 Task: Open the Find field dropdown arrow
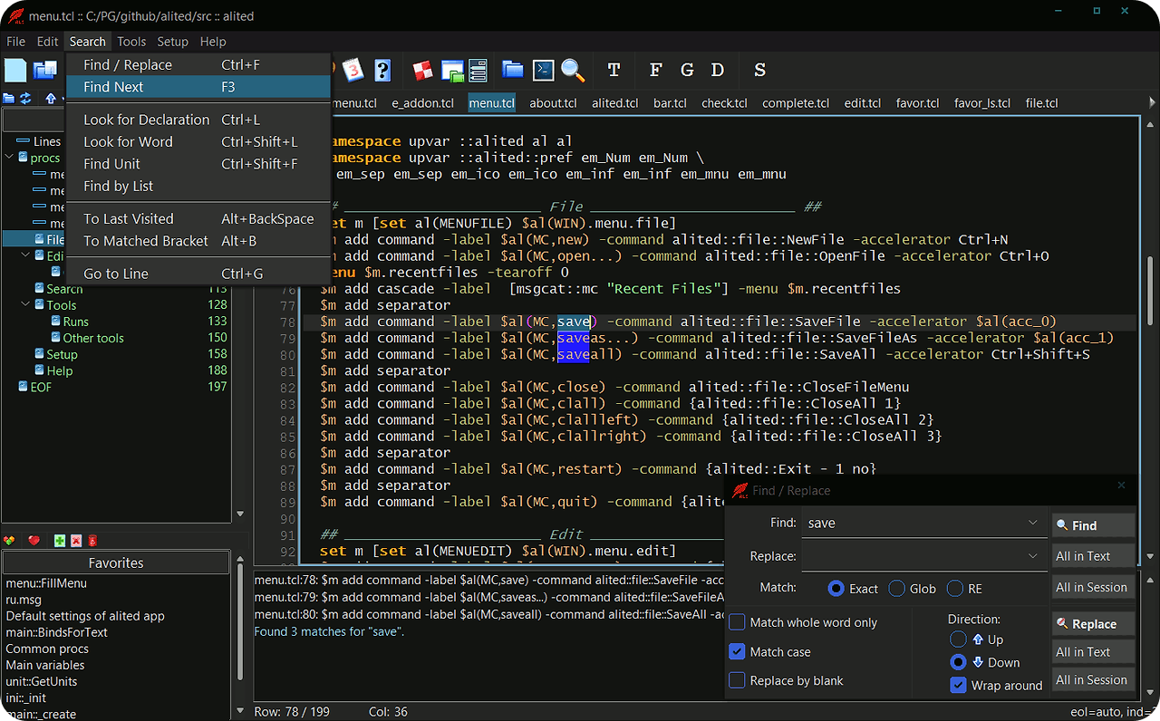point(1033,524)
